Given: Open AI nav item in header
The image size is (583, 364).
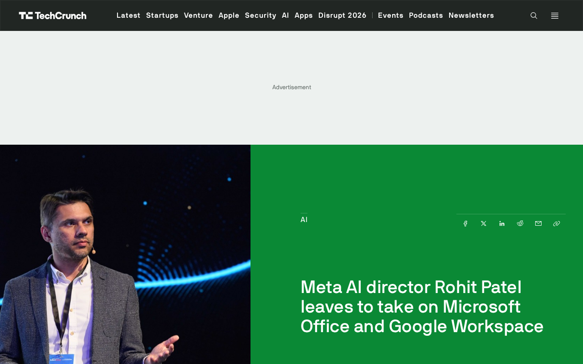Looking at the screenshot, I should click(286, 15).
